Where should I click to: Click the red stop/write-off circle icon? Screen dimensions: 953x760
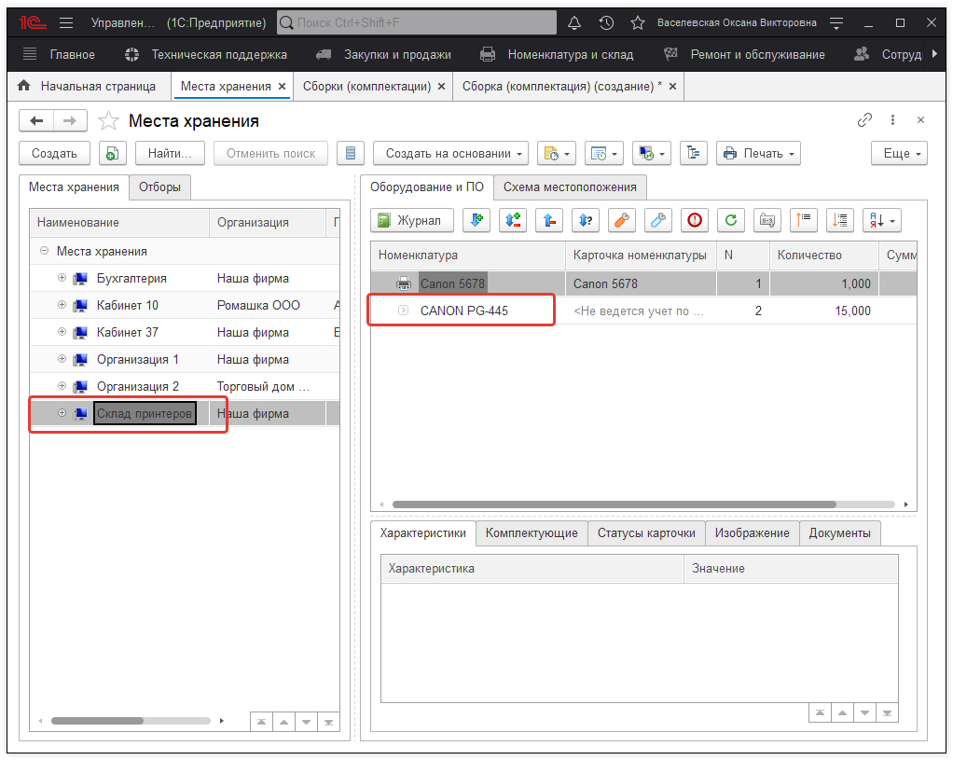[694, 220]
